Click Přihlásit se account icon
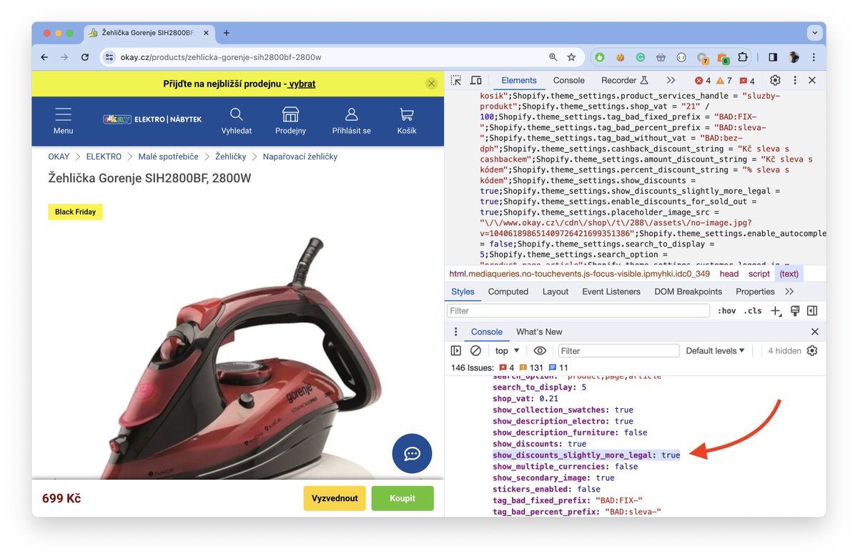Image resolution: width=858 pixels, height=559 pixels. tap(351, 121)
